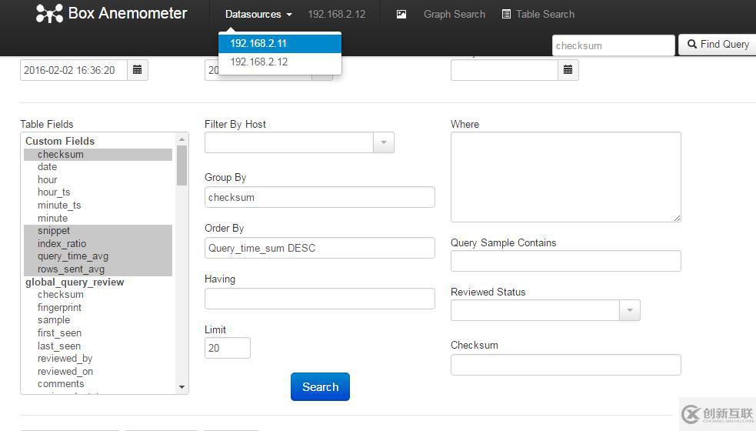Select snippet in Table Fields list
Screen dimensions: 756x431
[98, 231]
